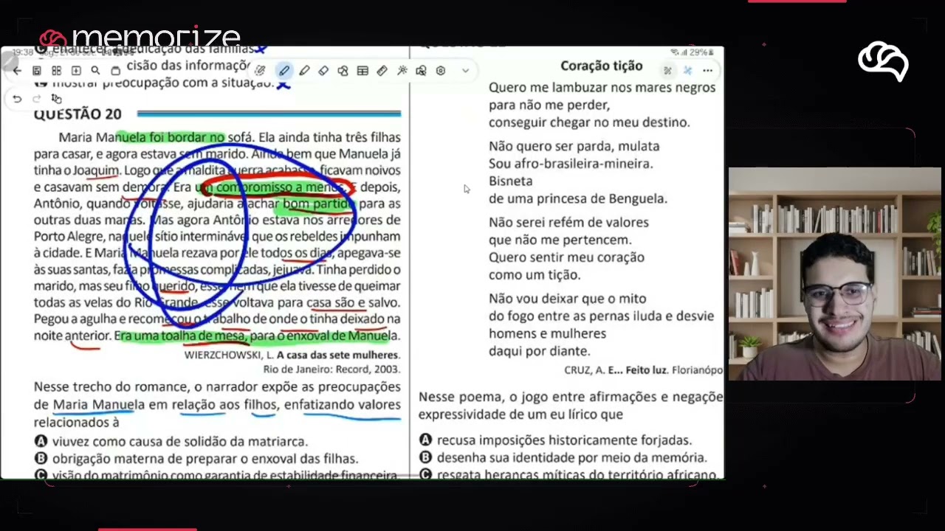Toggle finger touch drawing mode
The image size is (945, 531).
pos(56,99)
